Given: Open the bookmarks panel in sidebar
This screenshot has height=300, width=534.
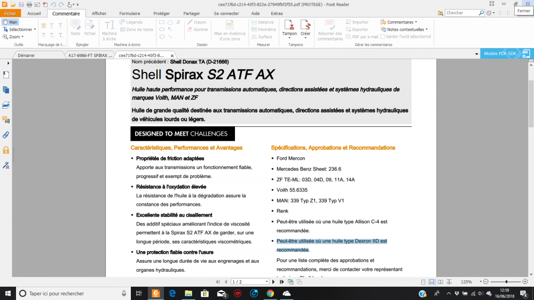Looking at the screenshot, I should [6, 75].
